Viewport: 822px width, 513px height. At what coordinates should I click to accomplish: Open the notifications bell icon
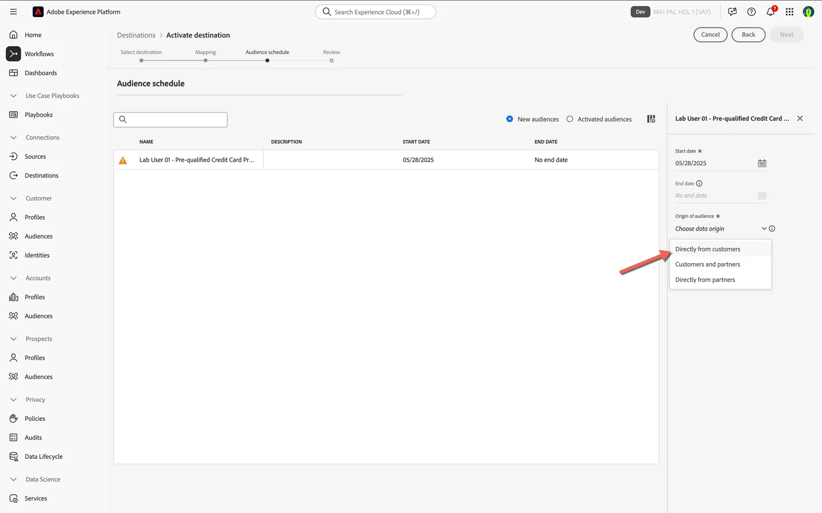pos(771,12)
